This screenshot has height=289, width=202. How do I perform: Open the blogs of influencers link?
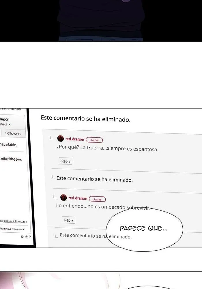[12, 221]
